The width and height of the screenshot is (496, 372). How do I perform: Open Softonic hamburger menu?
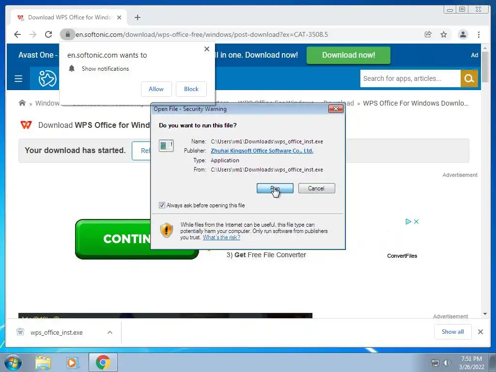click(18, 78)
